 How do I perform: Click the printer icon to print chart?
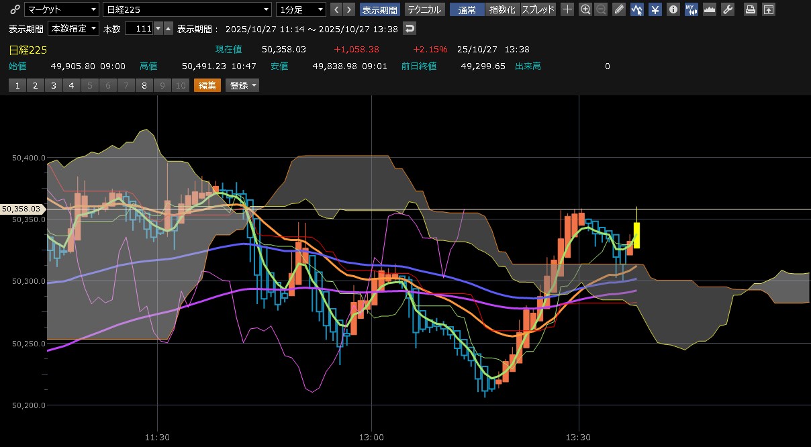tap(751, 9)
